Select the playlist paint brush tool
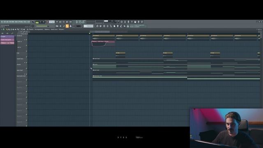This screenshot has height=148, width=263. click(x=9, y=29)
